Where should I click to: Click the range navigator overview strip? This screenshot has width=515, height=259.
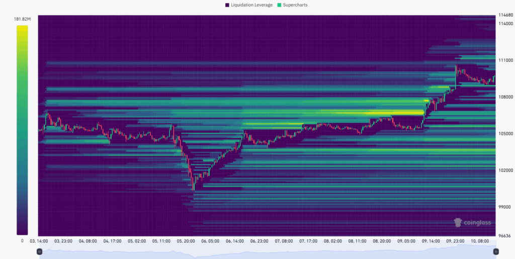(268, 251)
